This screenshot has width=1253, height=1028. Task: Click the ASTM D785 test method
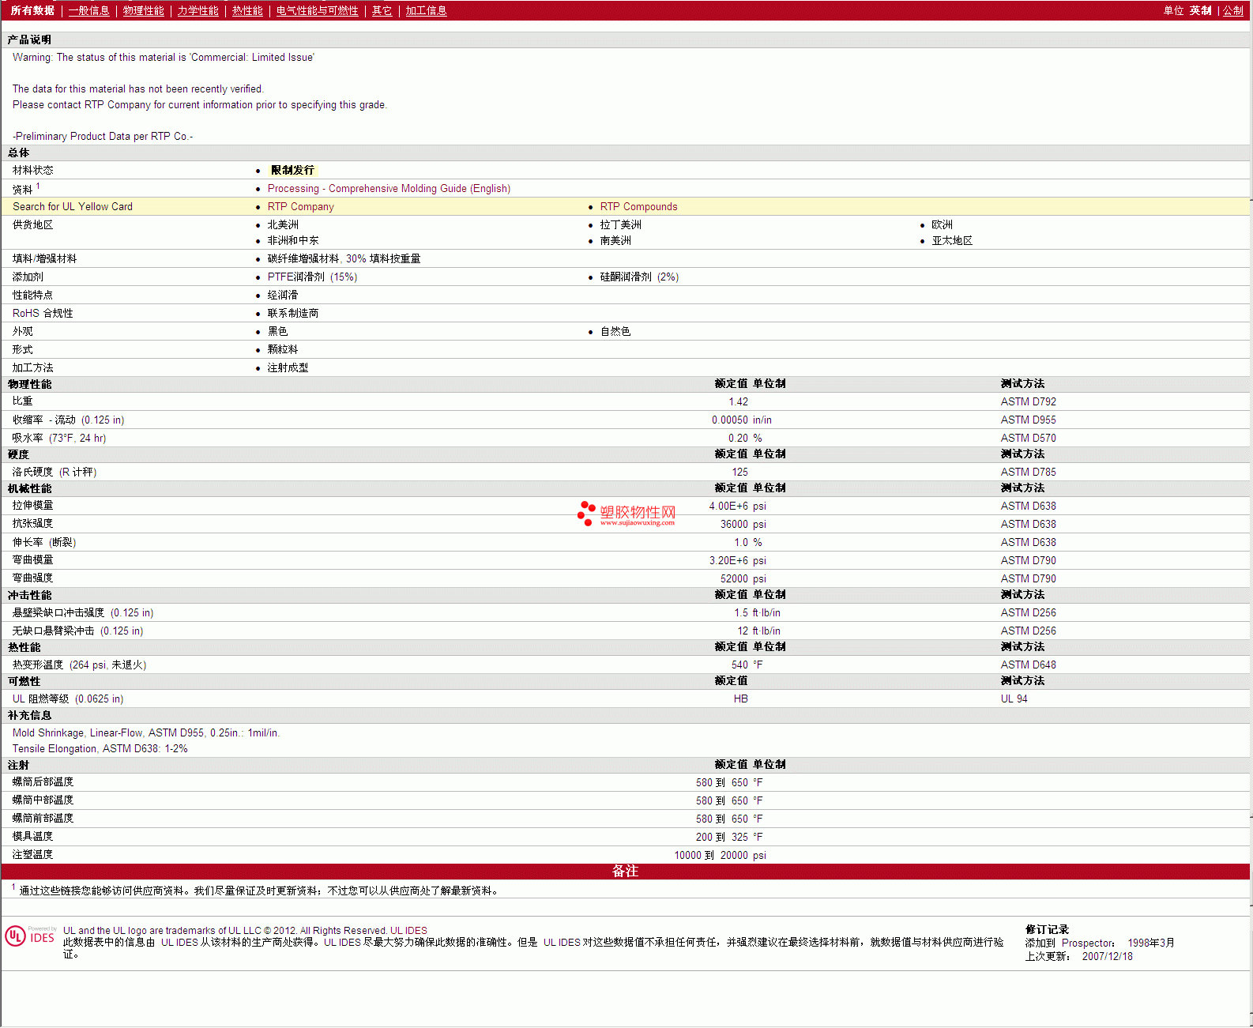1029,473
